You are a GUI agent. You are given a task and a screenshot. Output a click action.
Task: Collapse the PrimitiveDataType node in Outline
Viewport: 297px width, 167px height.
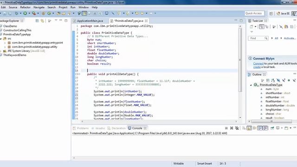pos(251,85)
